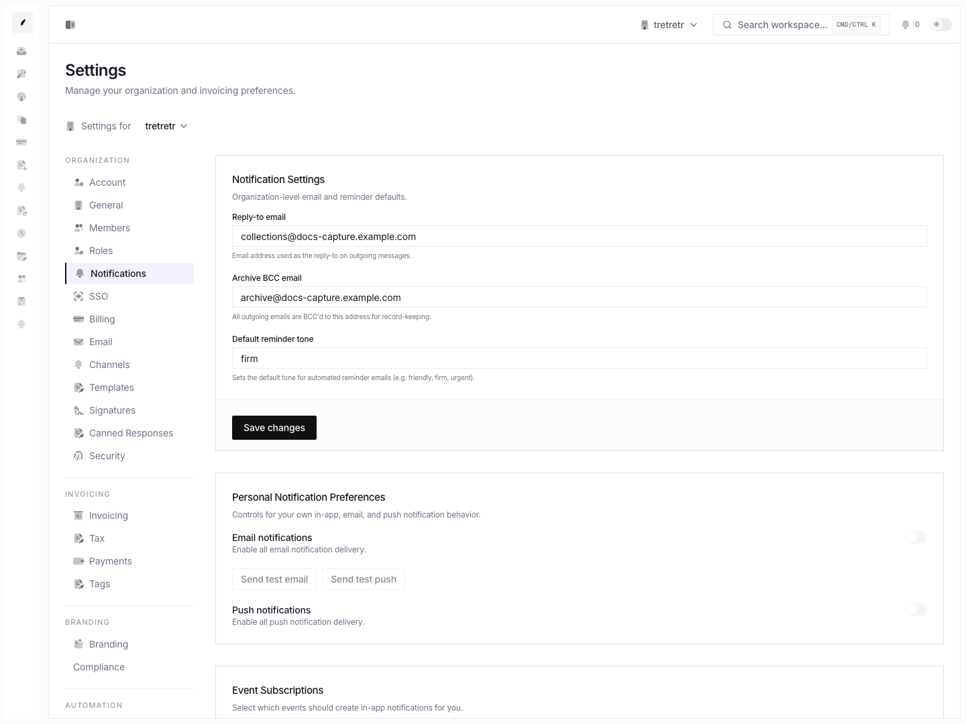Screen dimensions: 966x724
Task: Click the Reply-to email input field
Action: [580, 236]
